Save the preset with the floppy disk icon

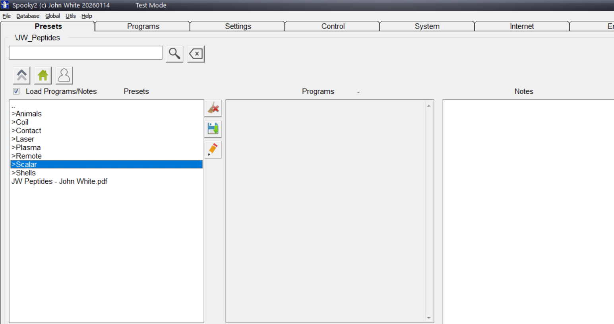click(x=213, y=128)
